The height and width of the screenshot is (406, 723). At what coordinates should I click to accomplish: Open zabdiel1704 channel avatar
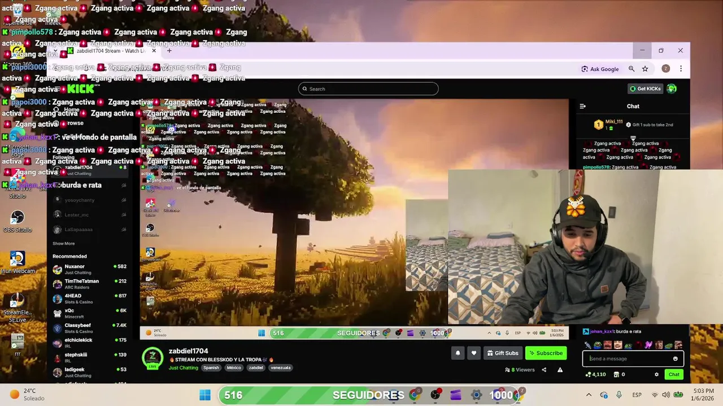point(153,358)
